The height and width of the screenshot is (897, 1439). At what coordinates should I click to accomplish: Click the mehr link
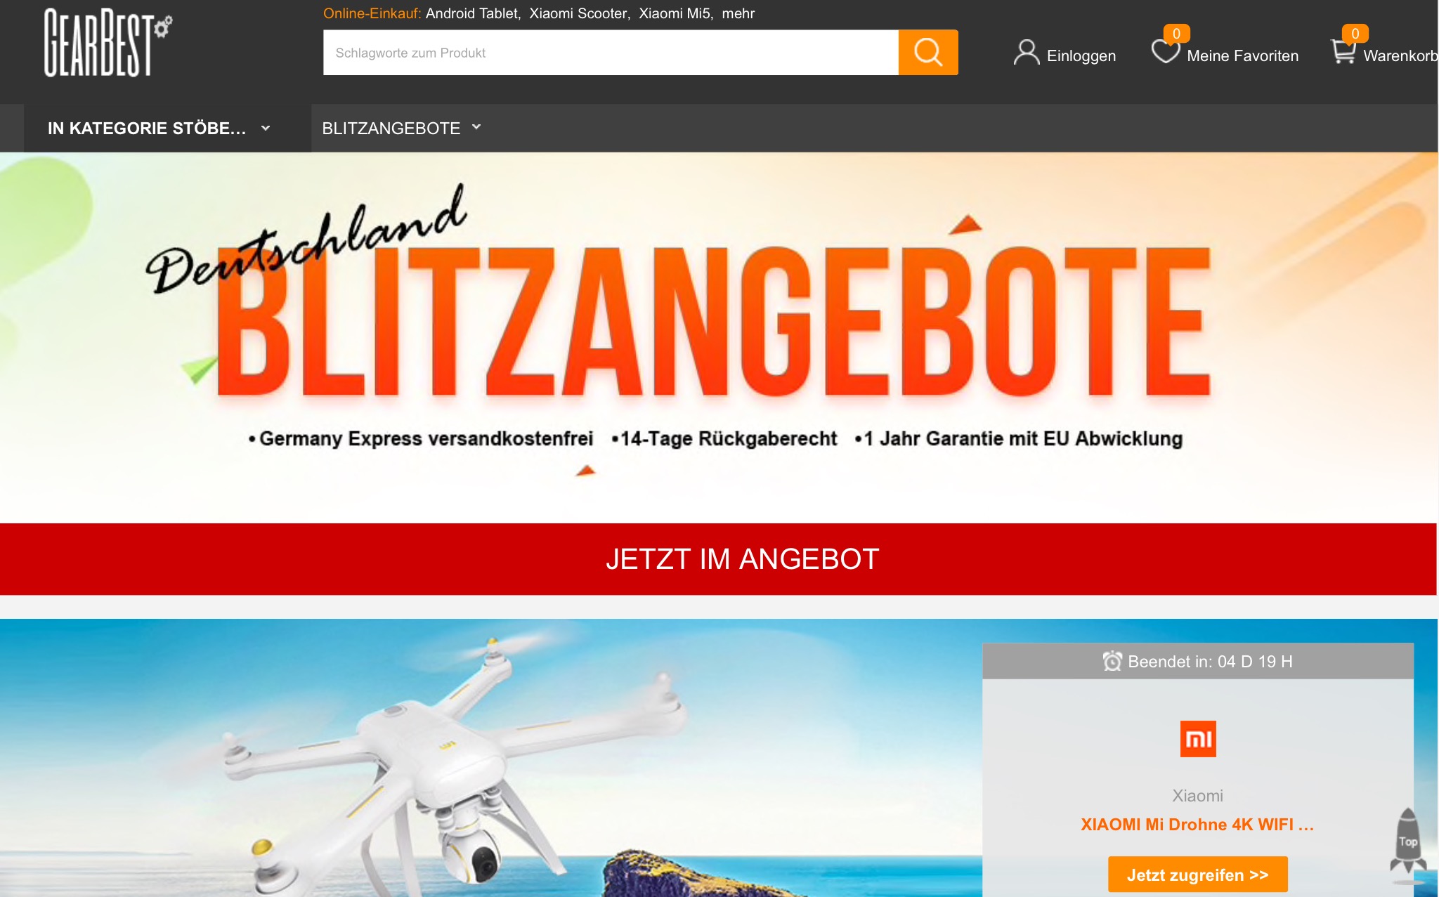(x=738, y=13)
